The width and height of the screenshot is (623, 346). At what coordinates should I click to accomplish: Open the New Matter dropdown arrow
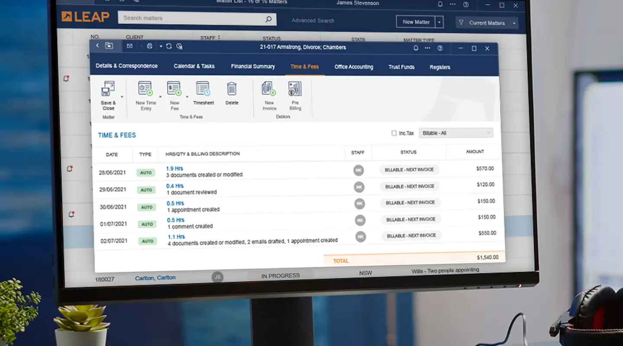(440, 22)
